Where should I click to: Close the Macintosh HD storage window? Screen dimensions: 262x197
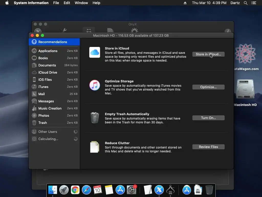coord(32,35)
